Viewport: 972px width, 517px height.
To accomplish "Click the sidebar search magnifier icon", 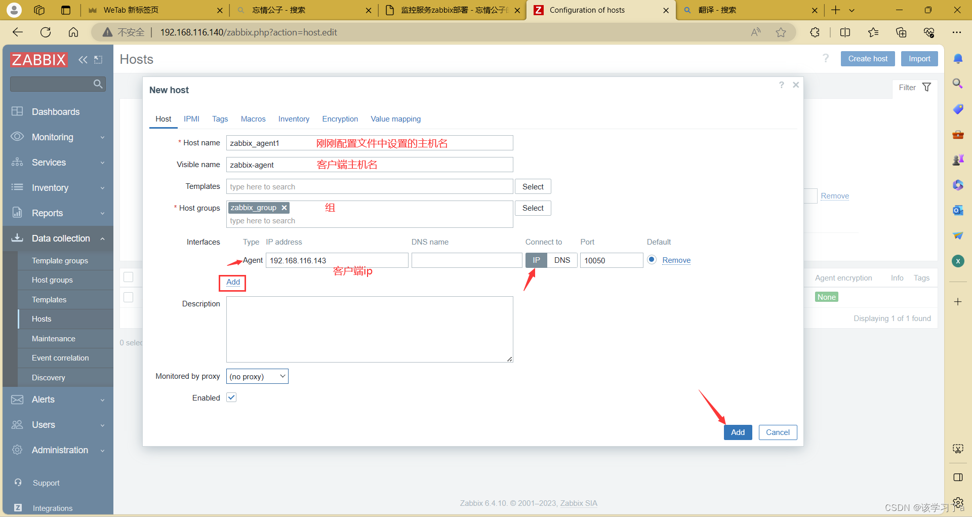I will (x=98, y=84).
